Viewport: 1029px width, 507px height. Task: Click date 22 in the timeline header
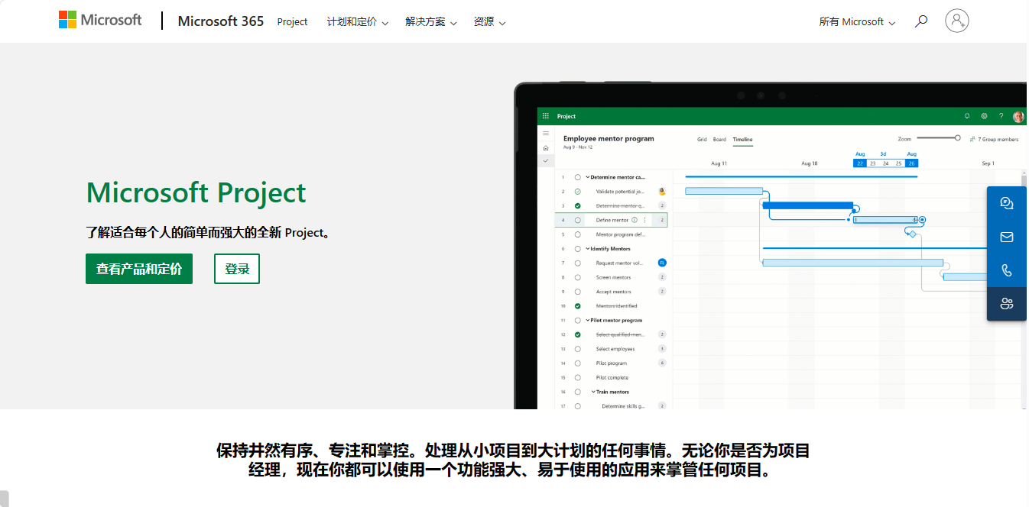[860, 163]
